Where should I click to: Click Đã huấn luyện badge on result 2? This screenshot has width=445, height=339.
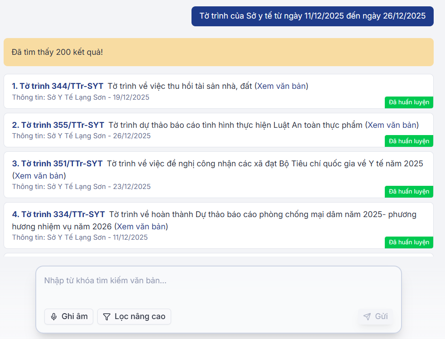click(x=409, y=141)
